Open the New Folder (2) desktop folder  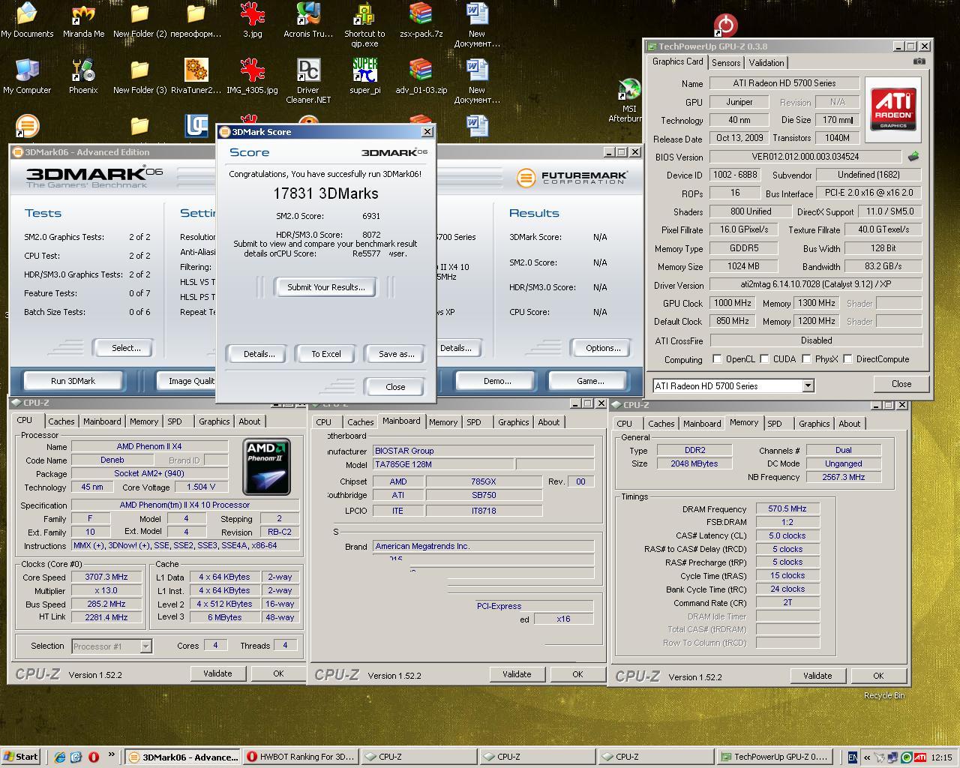[139, 19]
